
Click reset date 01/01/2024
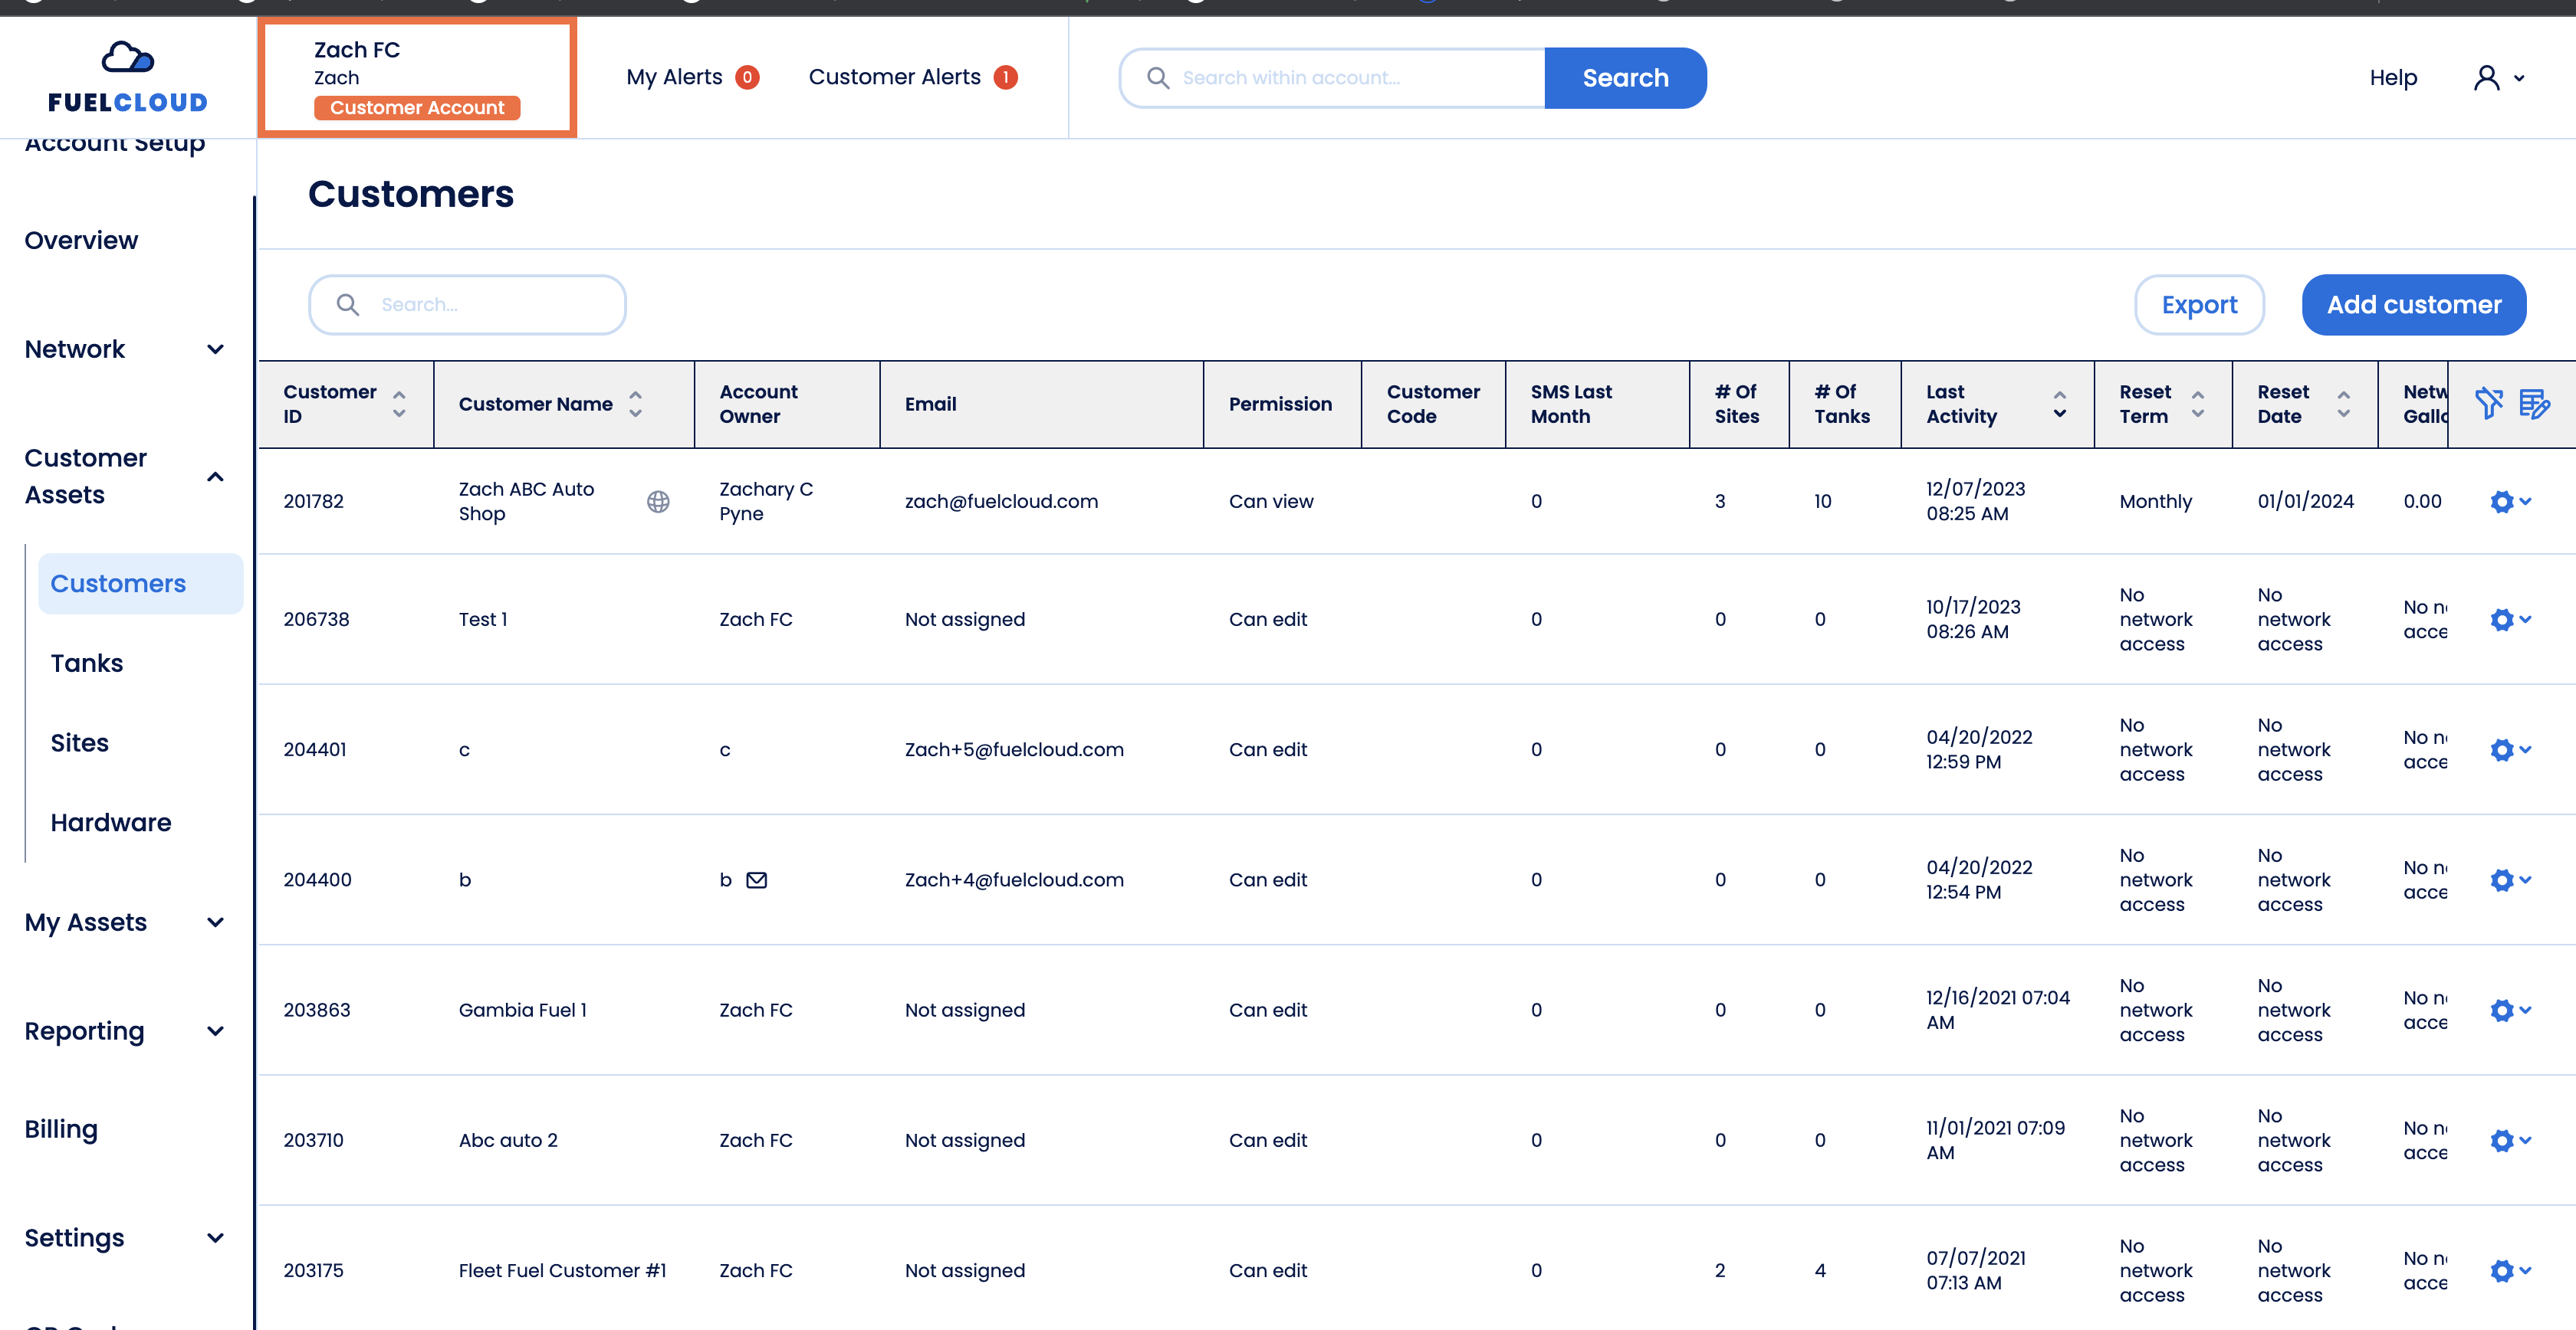[2305, 502]
